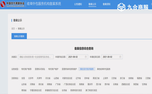
Task: Select business type 特约商户推荐
Action: tap(26, 69)
